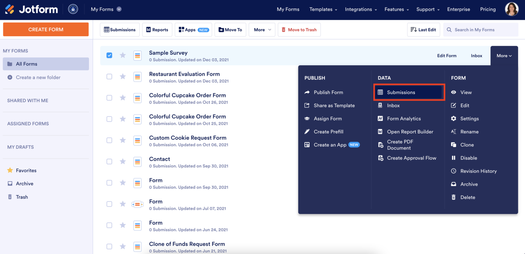This screenshot has height=254, width=525.
Task: Open the Templates dropdown menu
Action: click(x=321, y=9)
